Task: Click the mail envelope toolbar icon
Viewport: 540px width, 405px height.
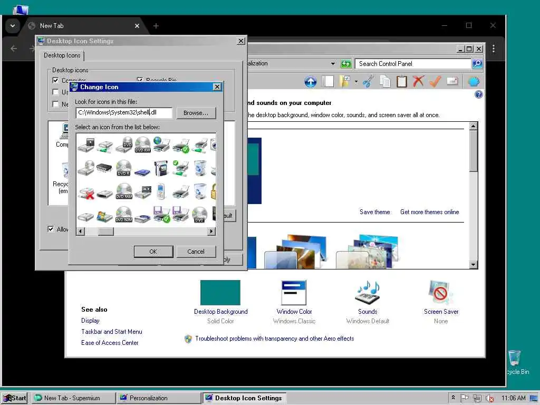Action: pos(452,81)
